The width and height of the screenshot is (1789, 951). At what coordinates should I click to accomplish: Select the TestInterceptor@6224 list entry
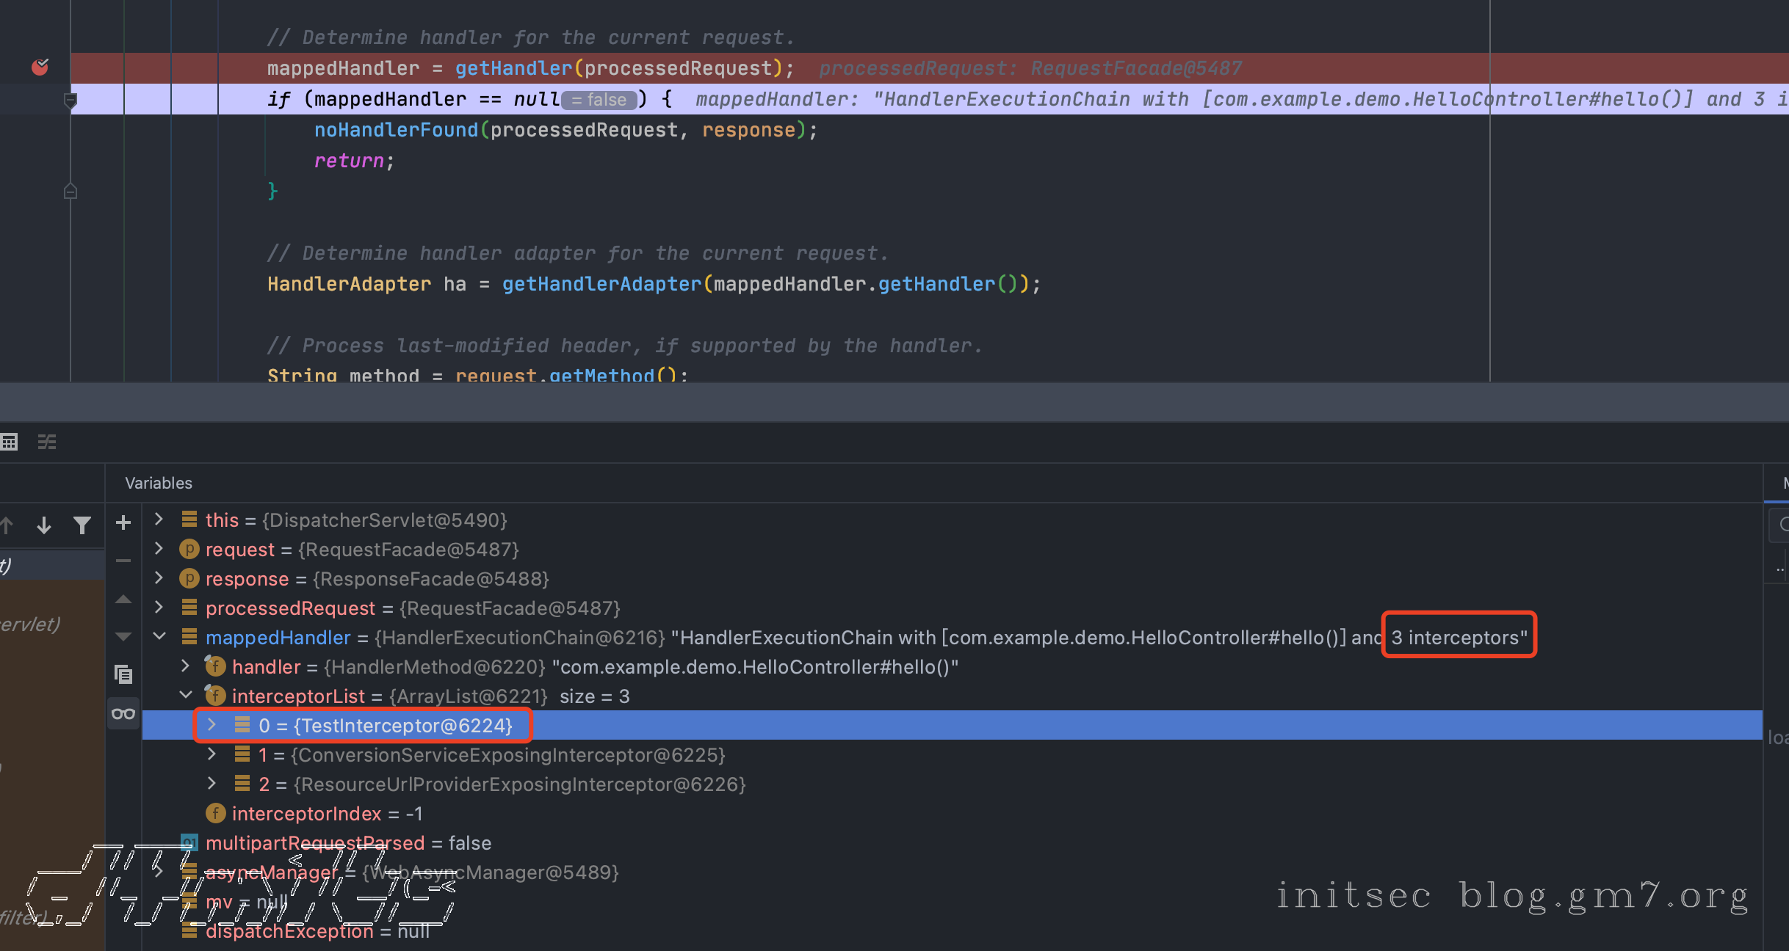pyautogui.click(x=385, y=726)
